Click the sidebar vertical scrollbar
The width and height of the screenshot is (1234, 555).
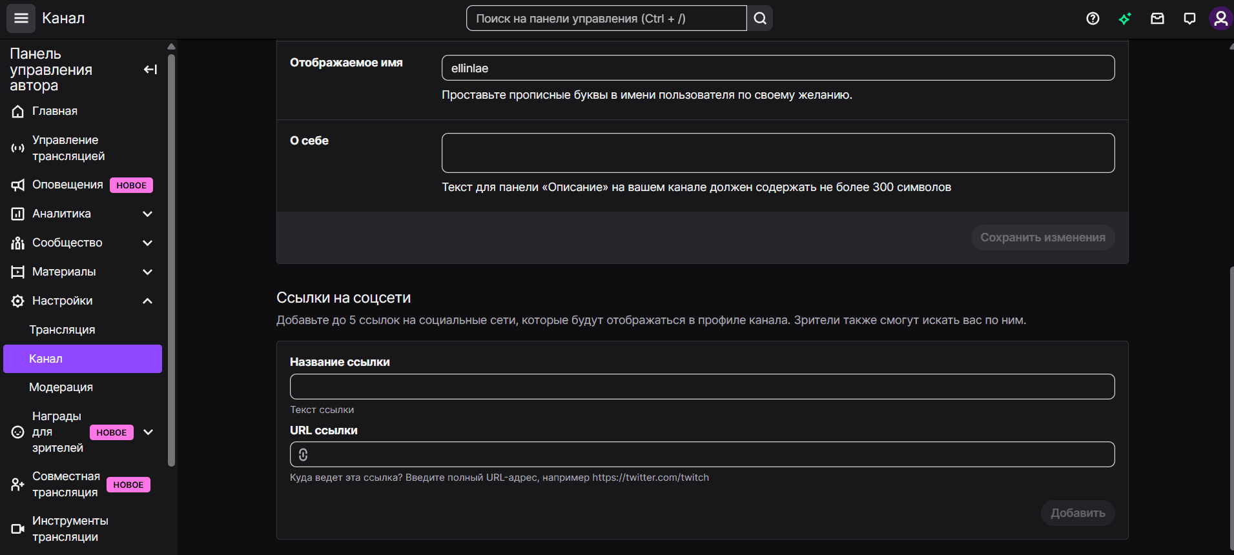[171, 258]
